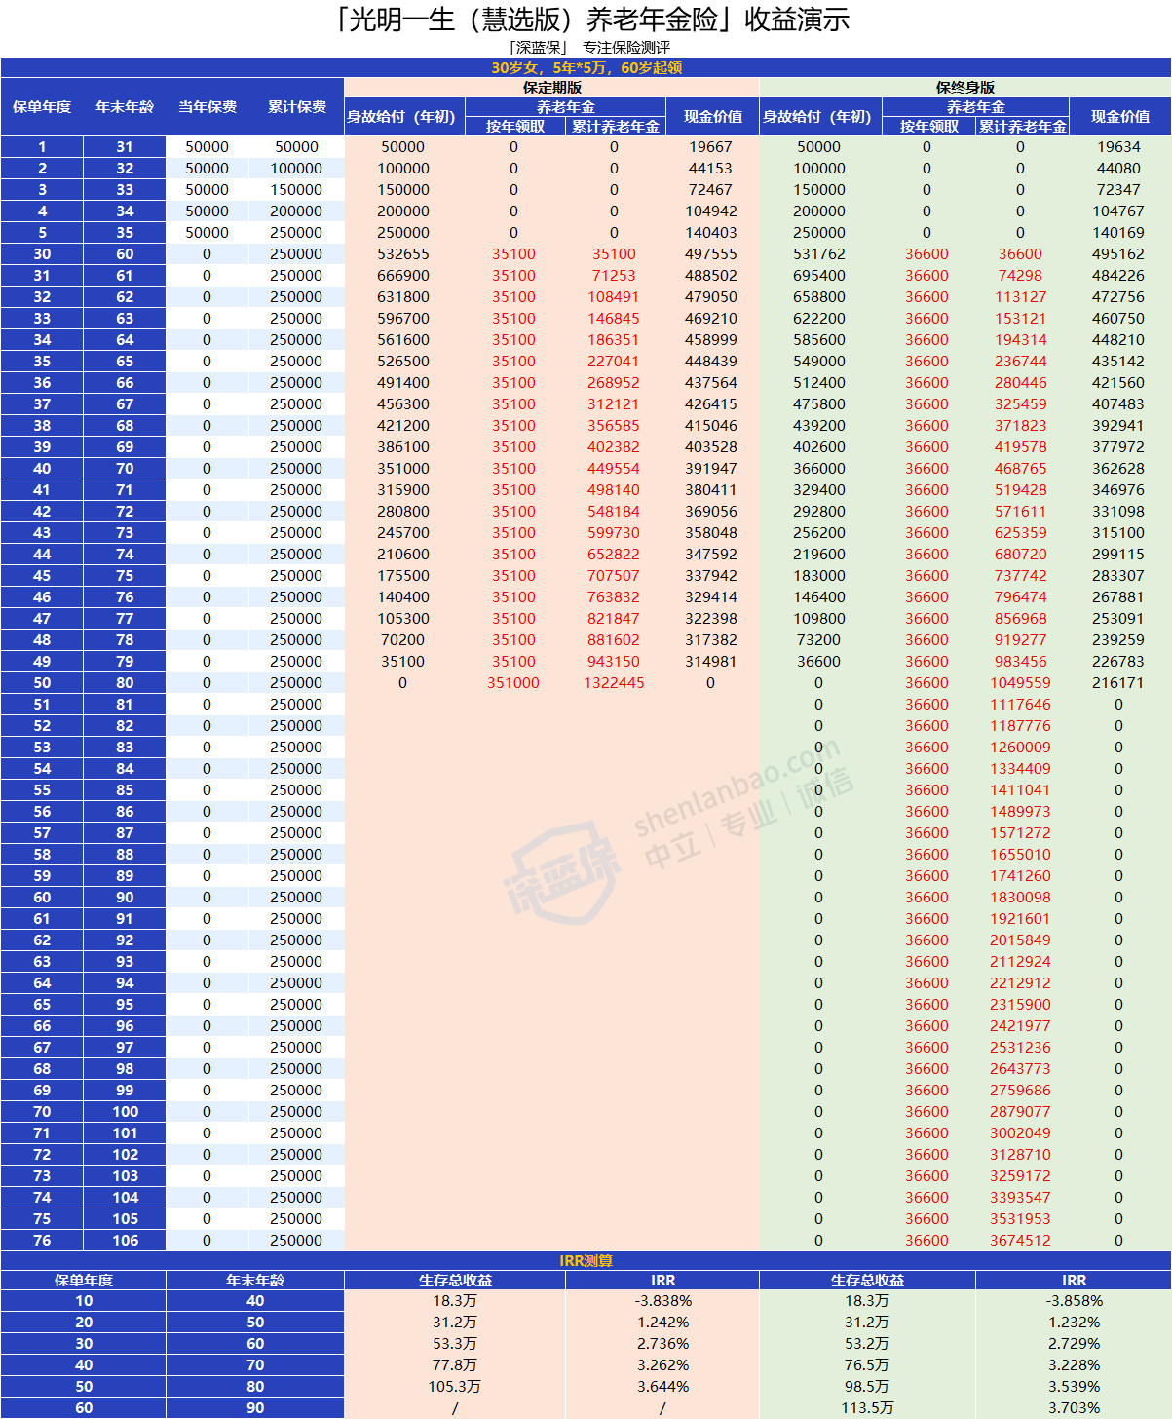
Task: Select cash value '362628'
Action: click(1118, 469)
